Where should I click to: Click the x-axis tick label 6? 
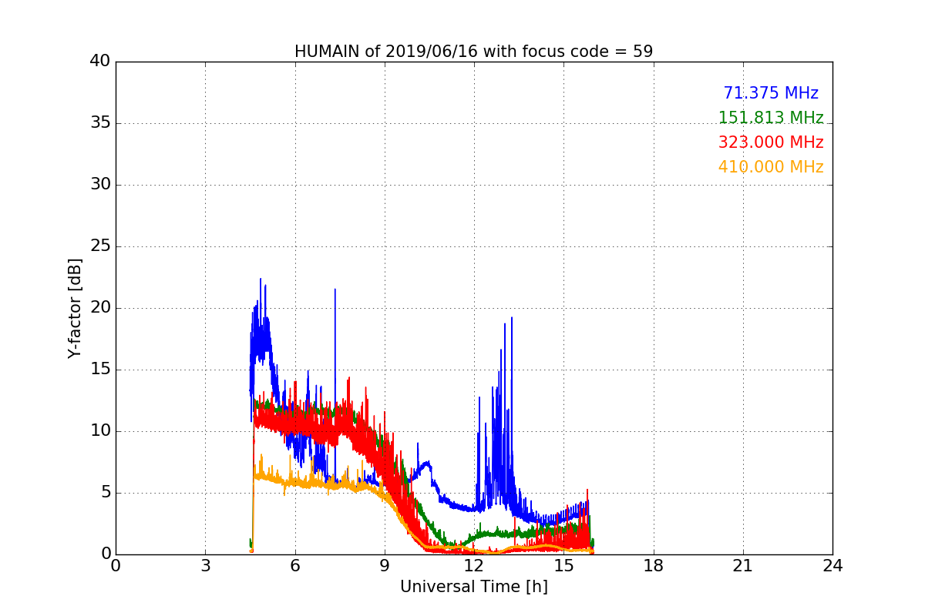[x=294, y=566]
